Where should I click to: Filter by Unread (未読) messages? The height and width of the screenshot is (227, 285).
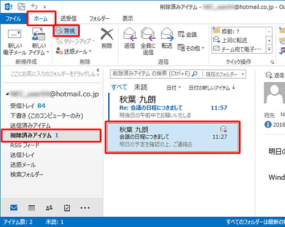(x=141, y=87)
